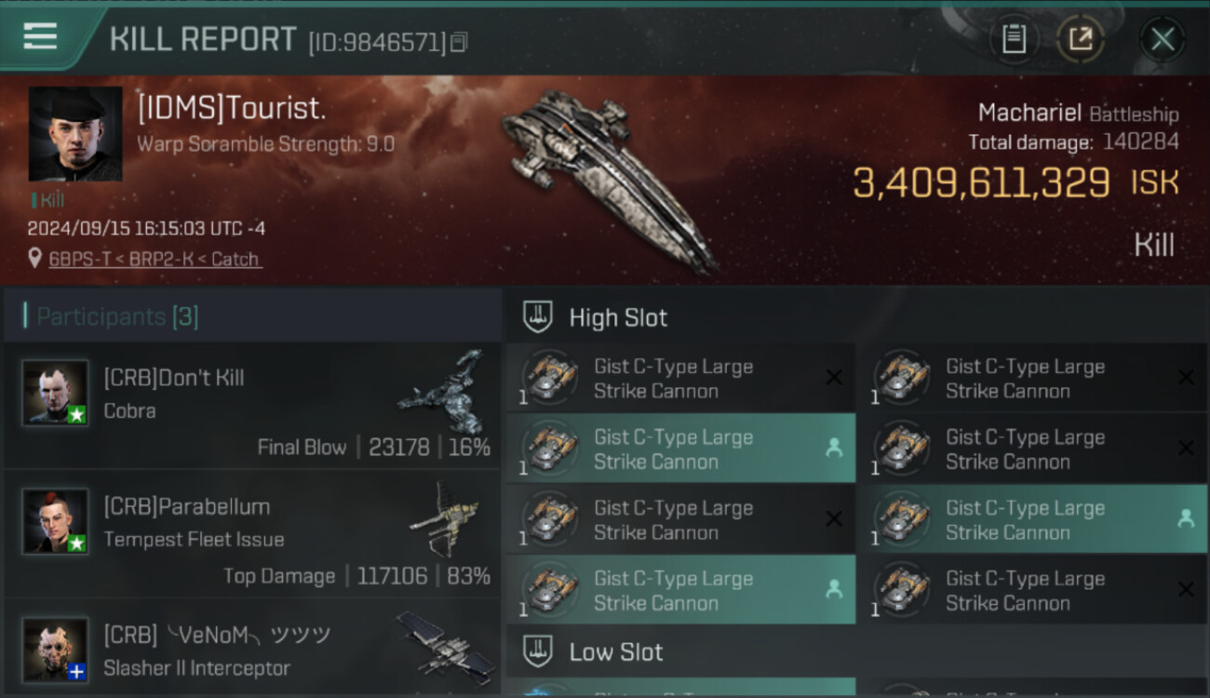The image size is (1210, 698).
Task: Click the Machariel ship image
Action: (x=610, y=177)
